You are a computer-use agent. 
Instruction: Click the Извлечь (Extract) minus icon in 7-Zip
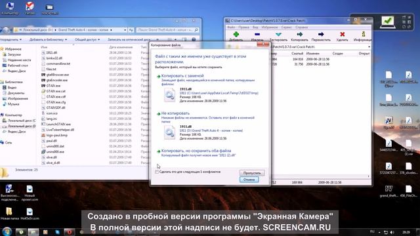point(257,34)
